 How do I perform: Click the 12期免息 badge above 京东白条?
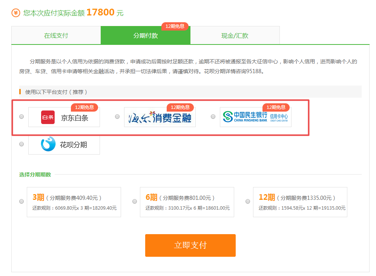coord(84,107)
